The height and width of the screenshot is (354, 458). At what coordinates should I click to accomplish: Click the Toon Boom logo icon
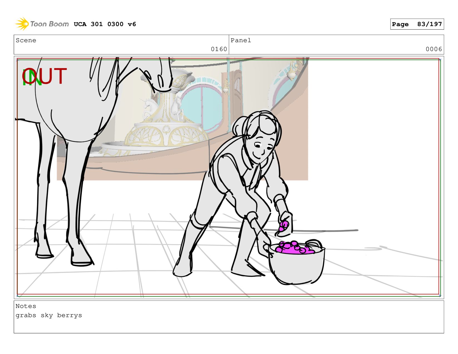(22, 24)
